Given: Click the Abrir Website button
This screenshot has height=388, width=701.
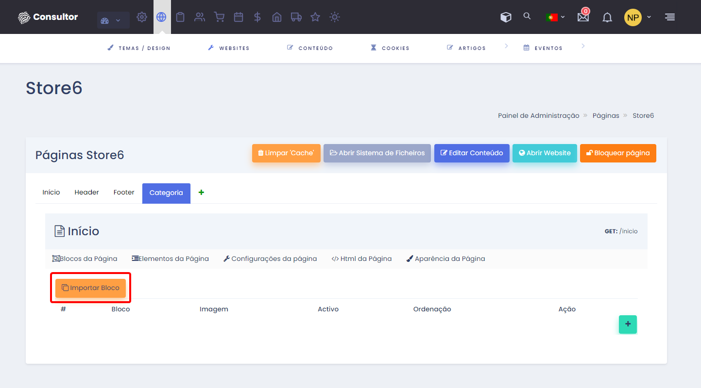Looking at the screenshot, I should 545,153.
